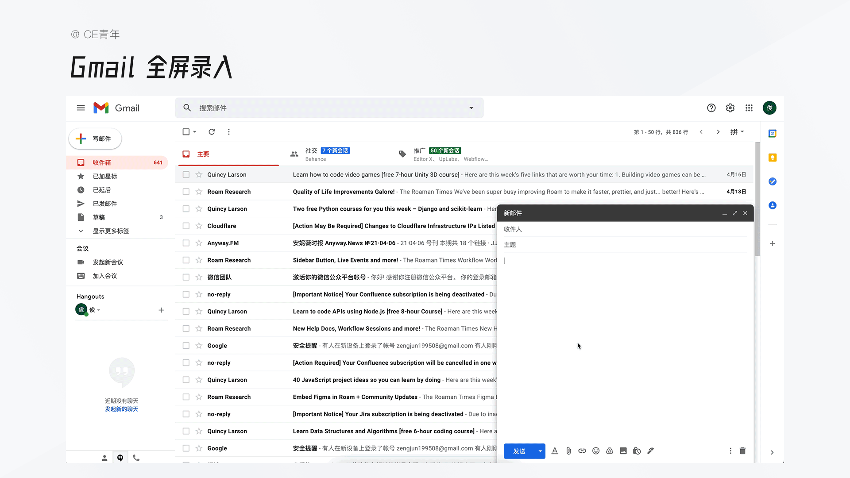Click the 搜索邮件 search box
Image resolution: width=850 pixels, height=478 pixels.
[330, 108]
